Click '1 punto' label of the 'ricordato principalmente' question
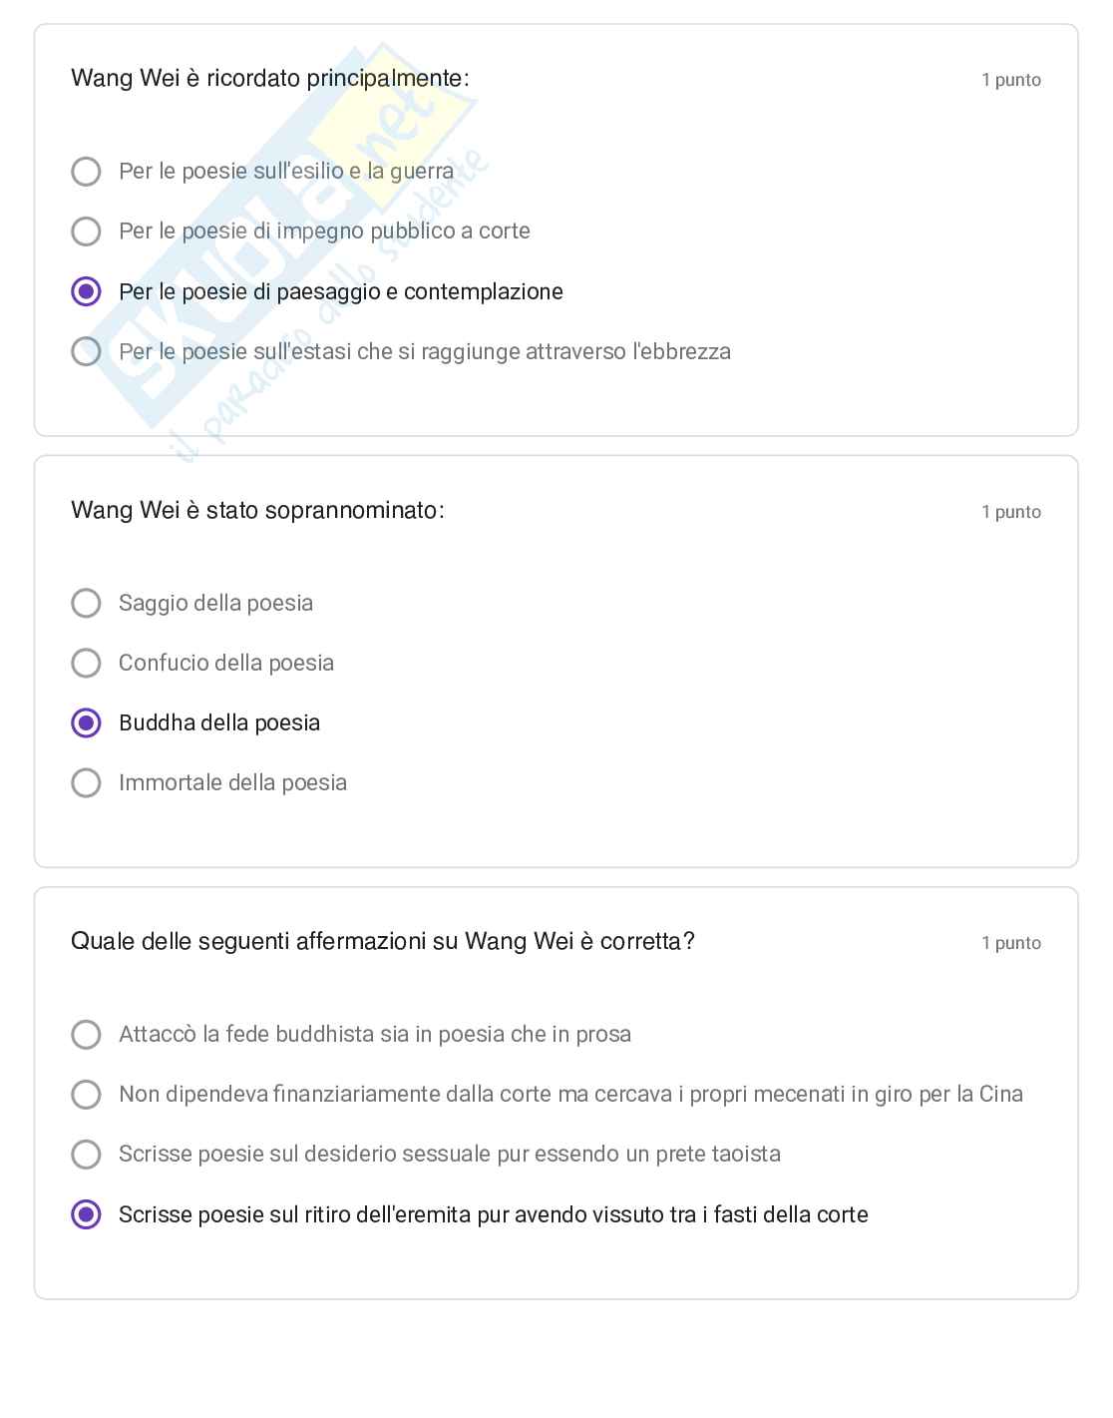This screenshot has width=1113, height=1418. click(x=1010, y=80)
